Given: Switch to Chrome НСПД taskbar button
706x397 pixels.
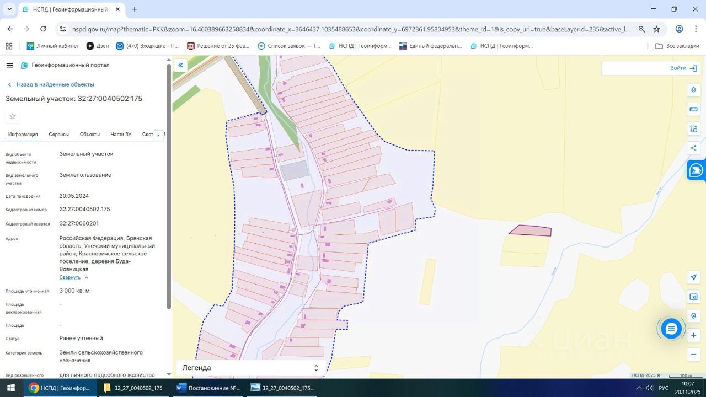Looking at the screenshot, I should [60, 388].
